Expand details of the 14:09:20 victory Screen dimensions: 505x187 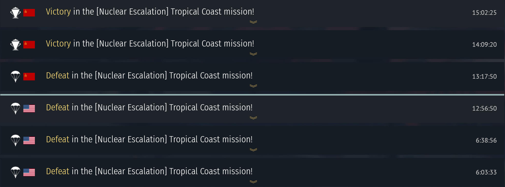[253, 54]
